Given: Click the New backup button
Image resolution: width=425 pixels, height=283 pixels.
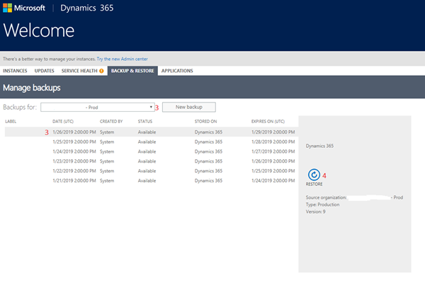Looking at the screenshot, I should click(188, 107).
